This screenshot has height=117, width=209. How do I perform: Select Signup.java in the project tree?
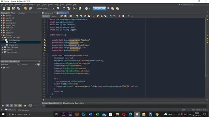tap(13, 45)
